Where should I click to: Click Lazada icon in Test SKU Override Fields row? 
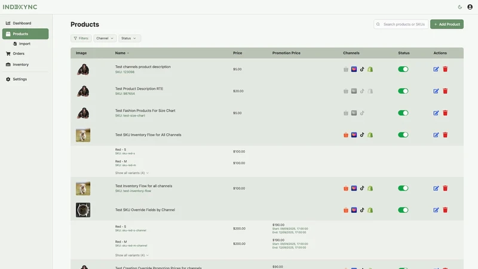tap(354, 210)
